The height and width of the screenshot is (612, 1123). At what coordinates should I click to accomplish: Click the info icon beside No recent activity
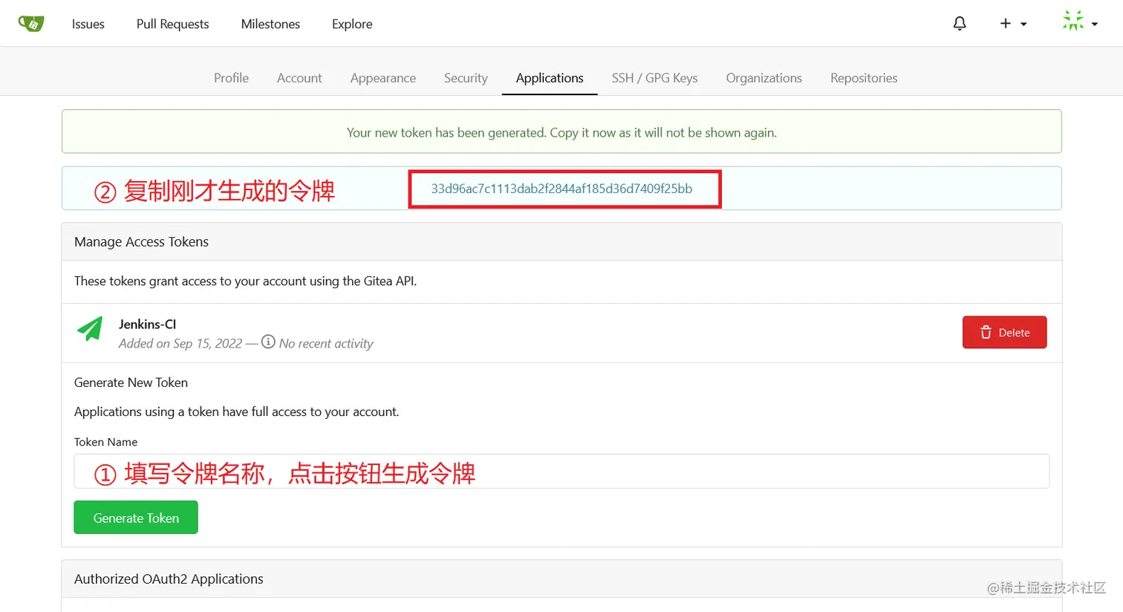[268, 342]
